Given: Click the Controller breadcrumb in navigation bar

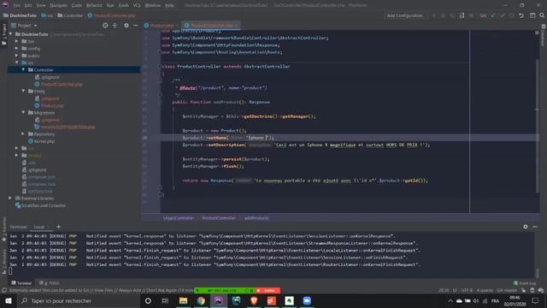Looking at the screenshot, I should 70,15.
